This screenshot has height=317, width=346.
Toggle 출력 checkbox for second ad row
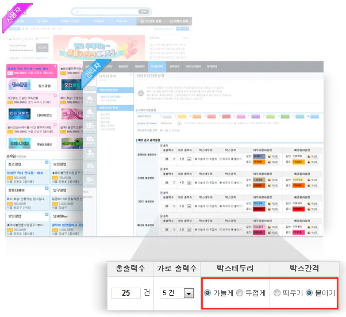coord(162,169)
